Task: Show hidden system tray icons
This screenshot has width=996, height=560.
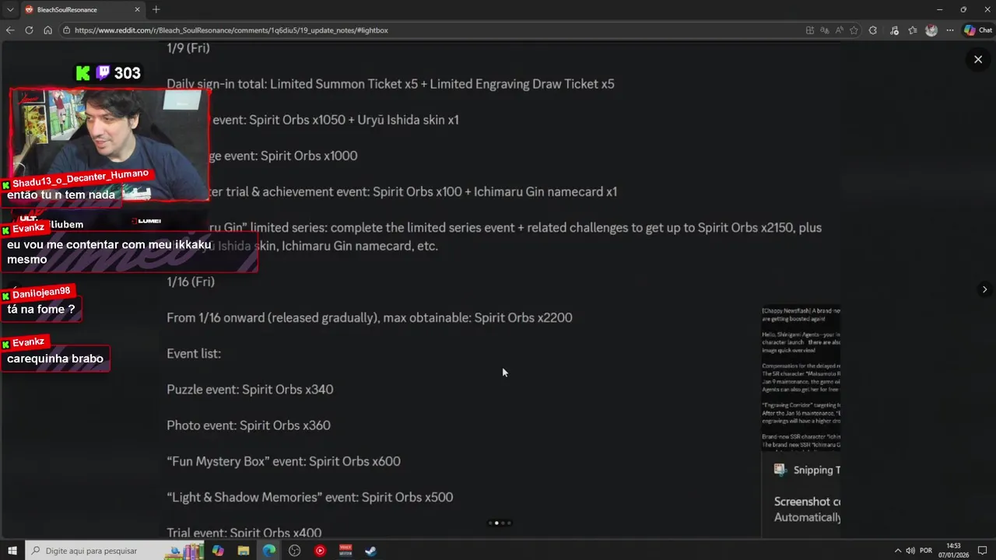Action: [x=897, y=551]
